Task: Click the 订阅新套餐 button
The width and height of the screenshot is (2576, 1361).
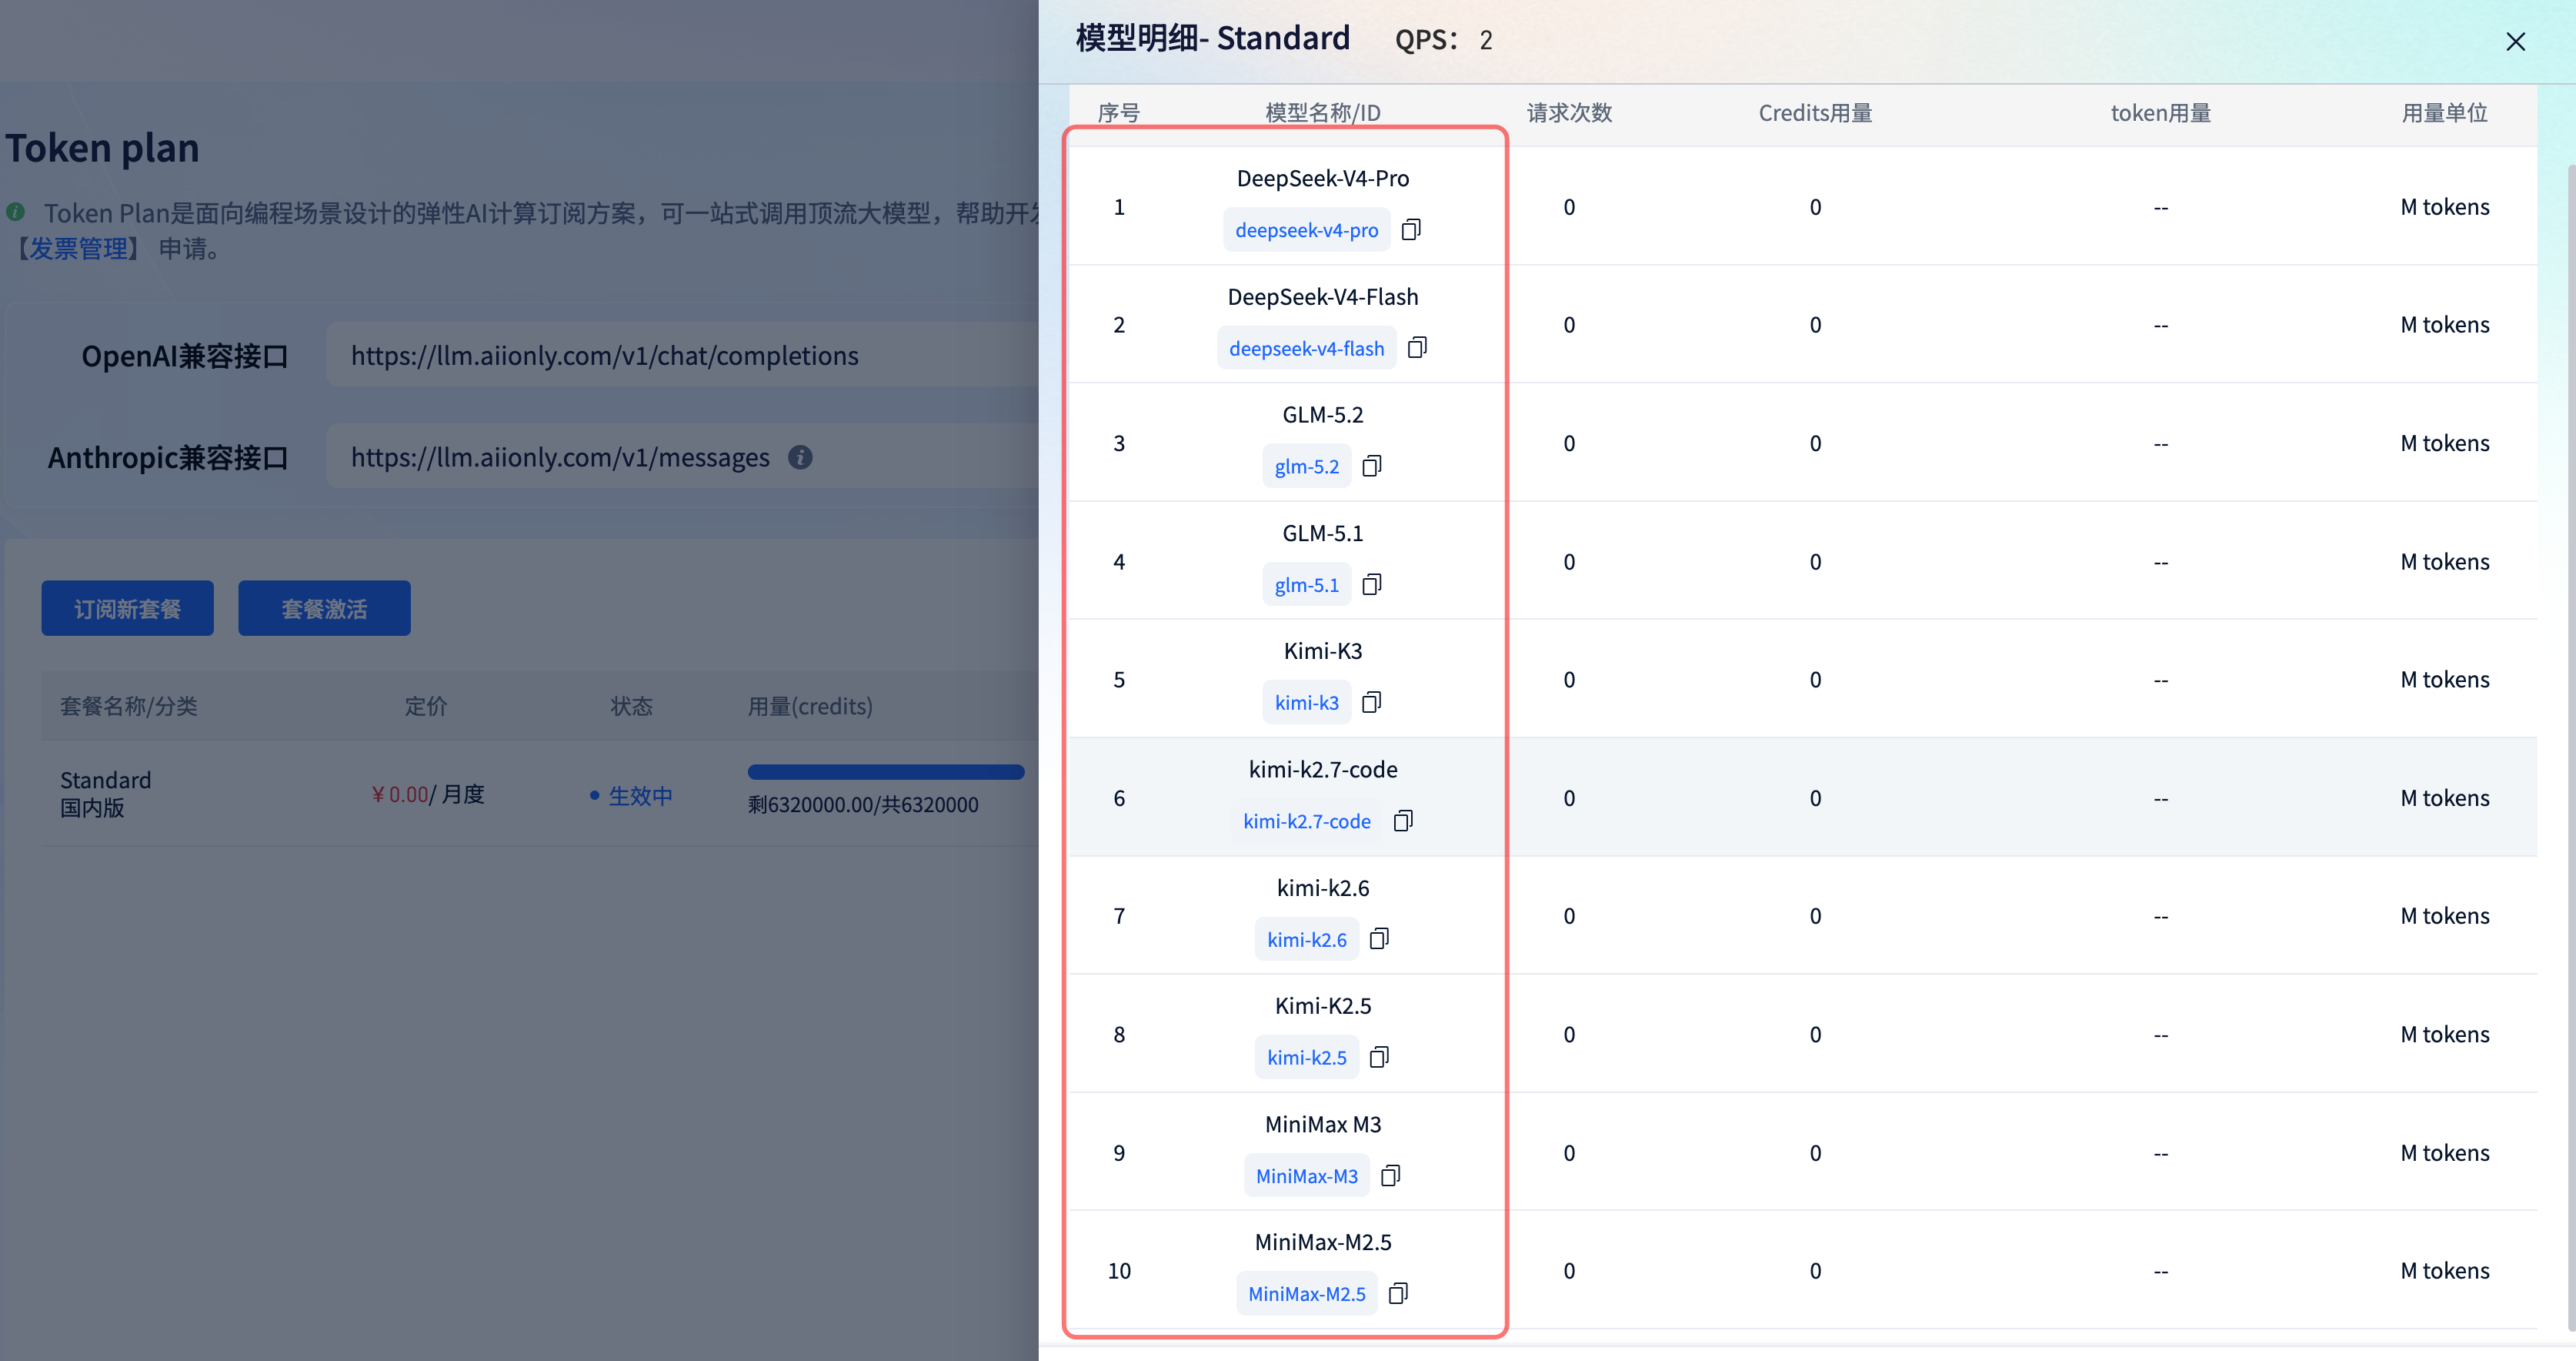Action: (127, 608)
